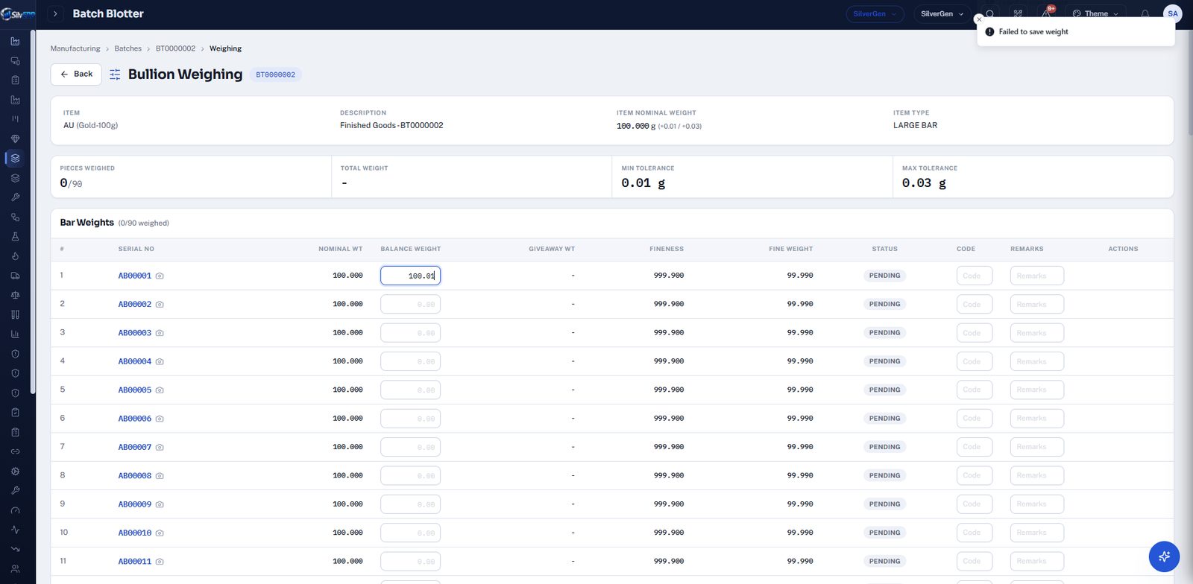This screenshot has height=584, width=1193.
Task: Open the diamond icon in the sidebar
Action: (x=15, y=139)
